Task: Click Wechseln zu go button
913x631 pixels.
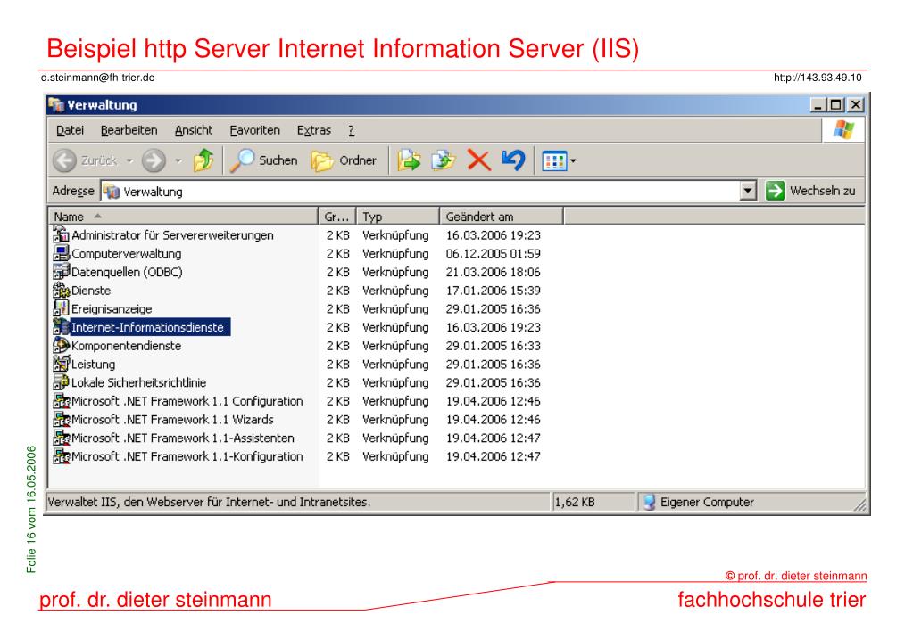Action: 810,191
